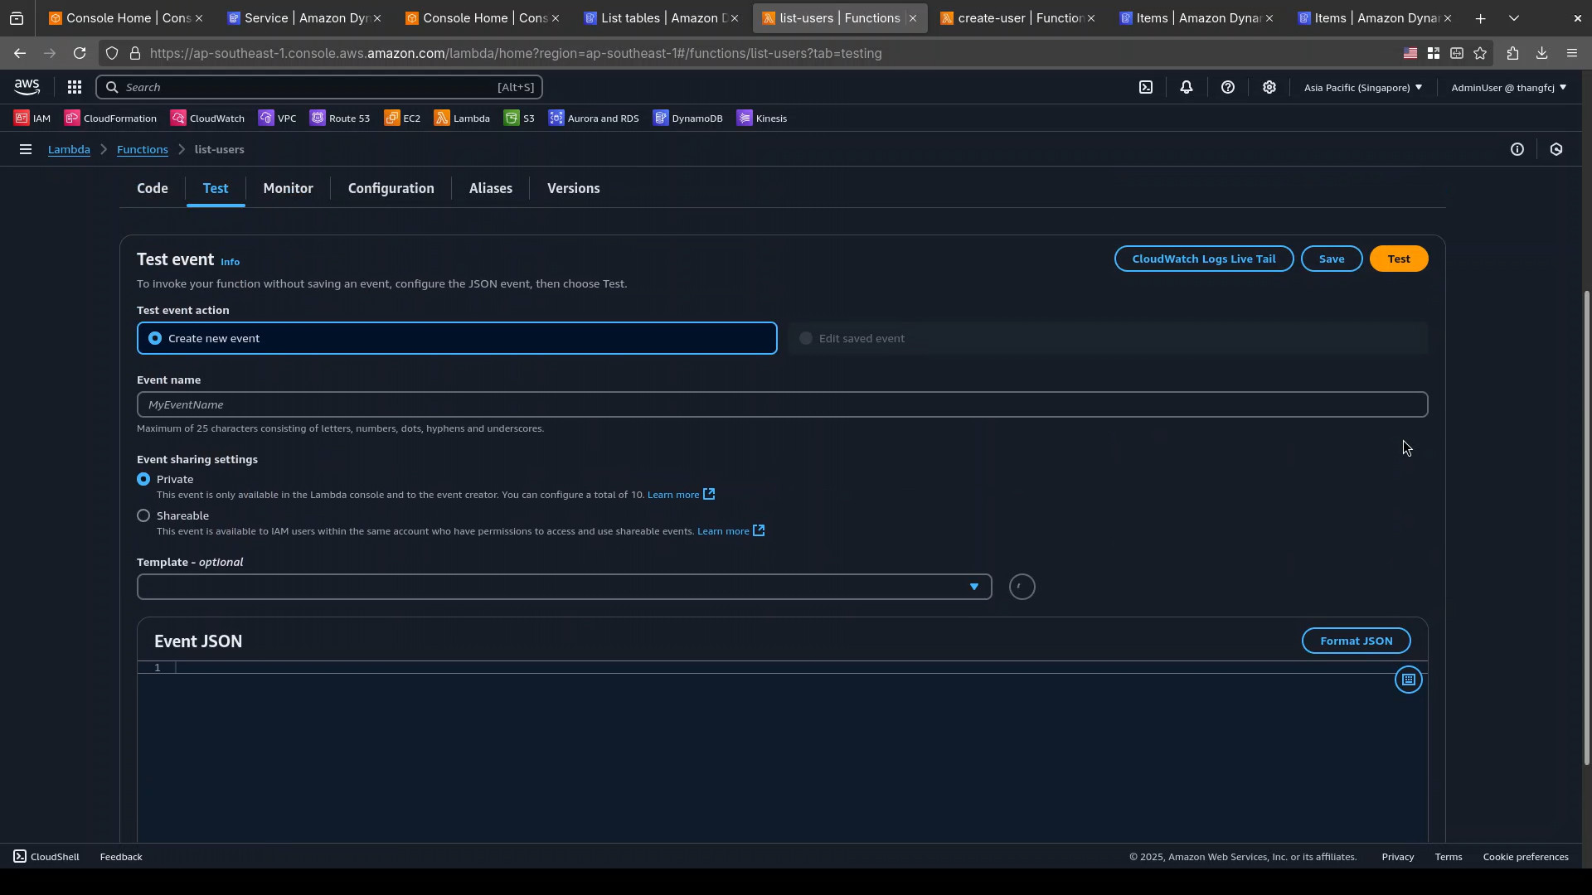Open AdminUser account menu
Image resolution: width=1592 pixels, height=895 pixels.
tap(1508, 87)
